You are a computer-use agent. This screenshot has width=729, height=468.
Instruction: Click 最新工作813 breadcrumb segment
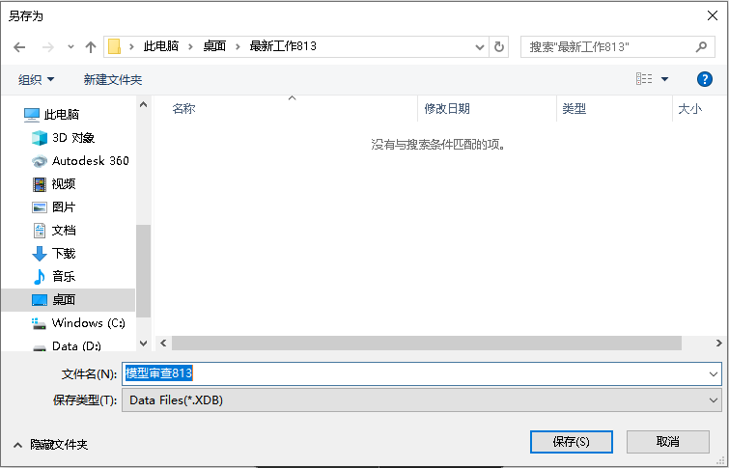click(x=283, y=46)
